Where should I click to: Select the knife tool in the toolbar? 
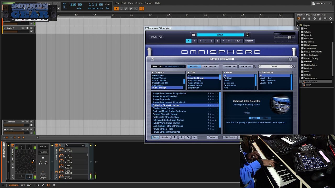(136, 9)
